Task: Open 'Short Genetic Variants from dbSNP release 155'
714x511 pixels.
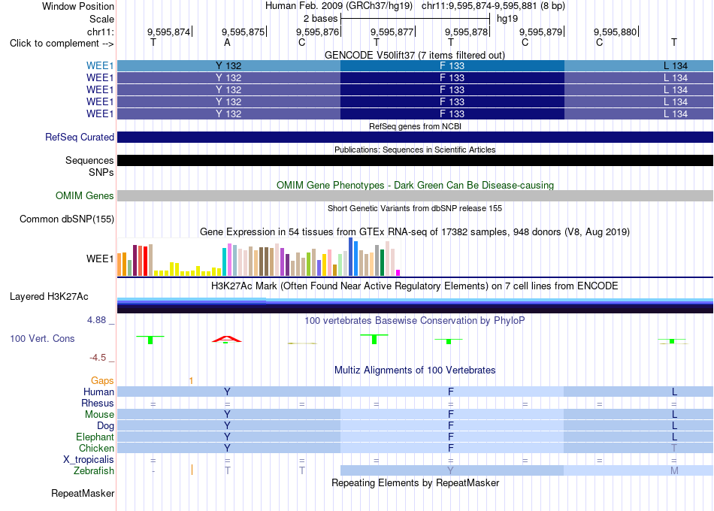Action: coord(415,208)
